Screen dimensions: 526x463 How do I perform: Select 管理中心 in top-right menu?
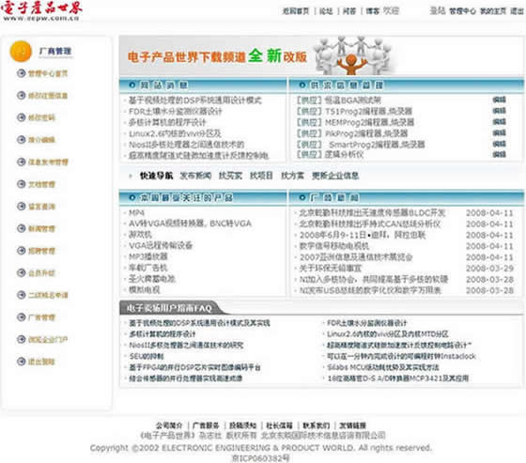pos(462,11)
